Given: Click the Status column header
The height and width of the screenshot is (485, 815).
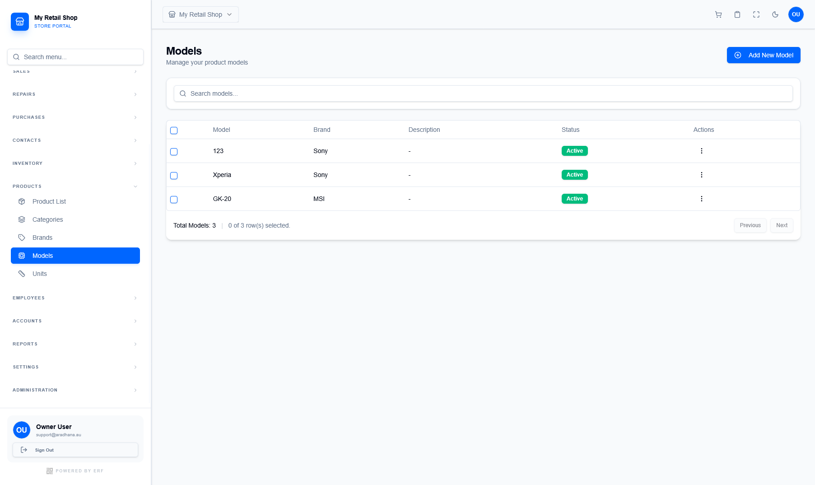Looking at the screenshot, I should pyautogui.click(x=570, y=130).
